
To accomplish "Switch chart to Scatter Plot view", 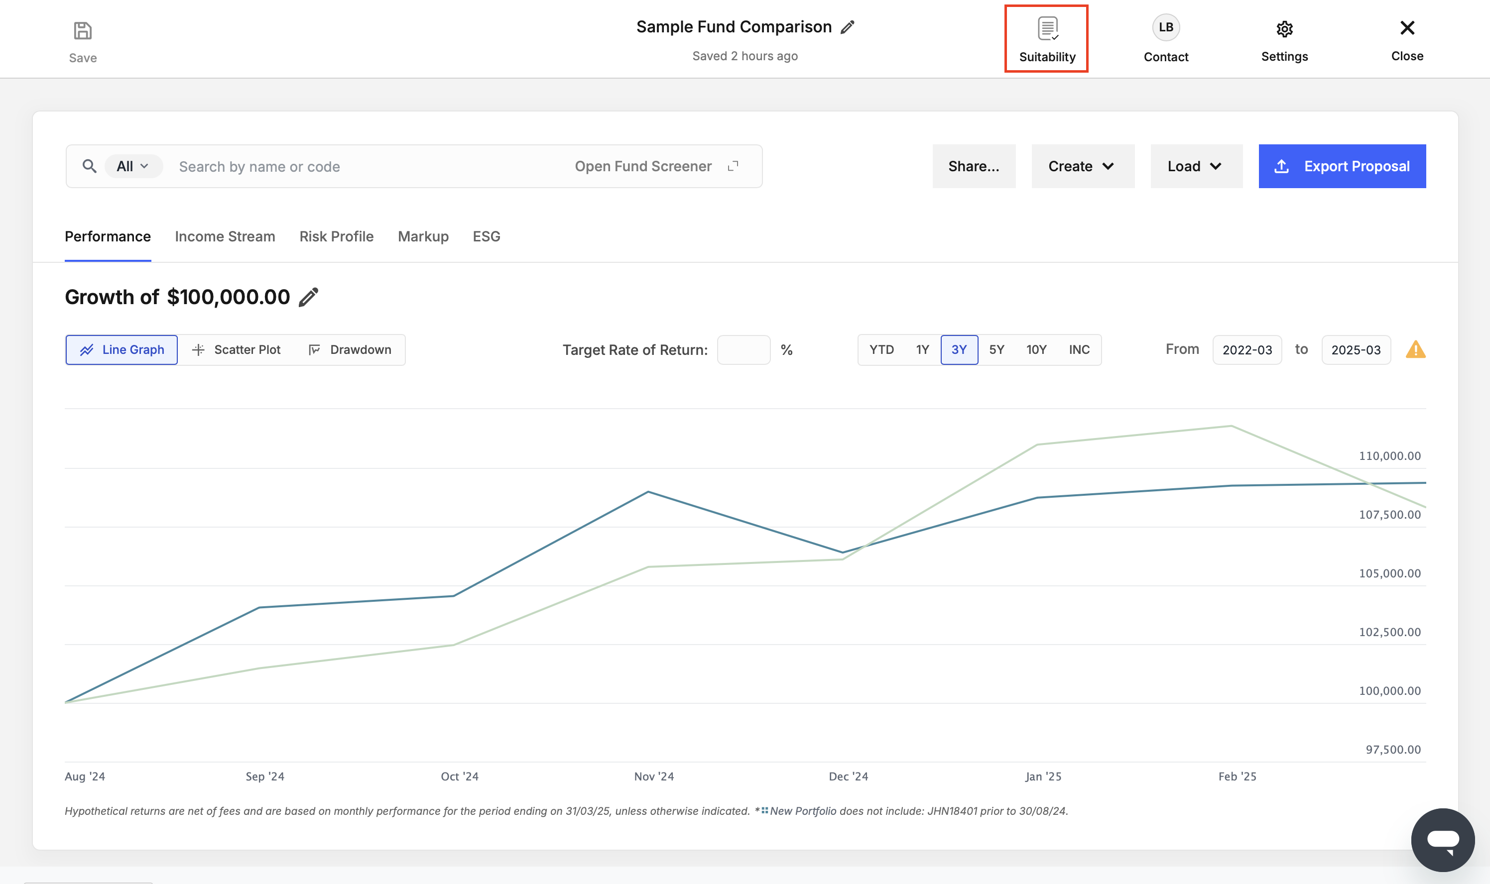I will tap(237, 350).
